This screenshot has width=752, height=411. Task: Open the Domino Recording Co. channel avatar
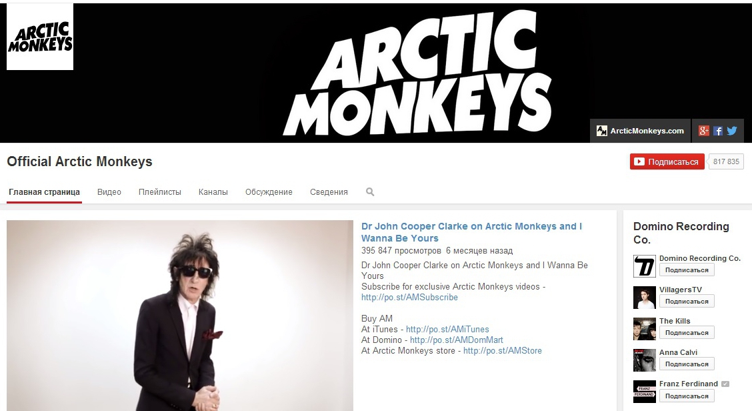644,266
